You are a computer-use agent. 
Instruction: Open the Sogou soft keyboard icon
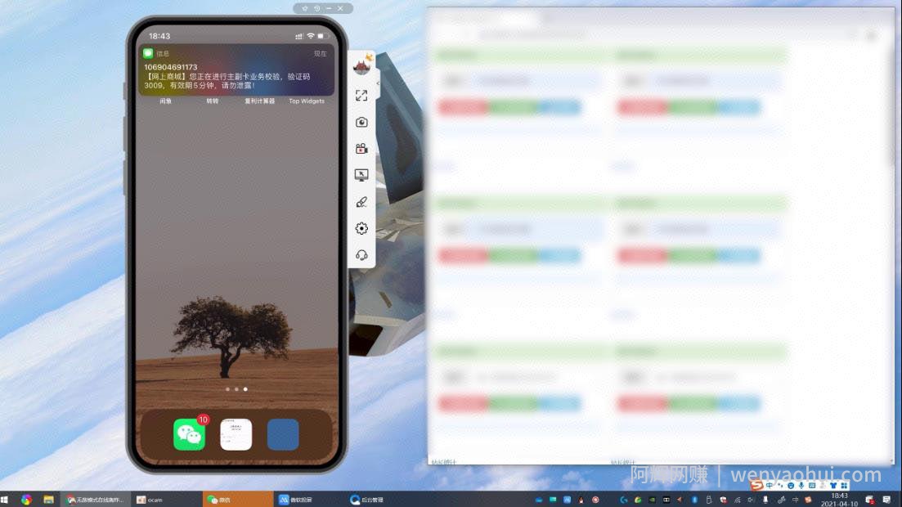click(812, 486)
